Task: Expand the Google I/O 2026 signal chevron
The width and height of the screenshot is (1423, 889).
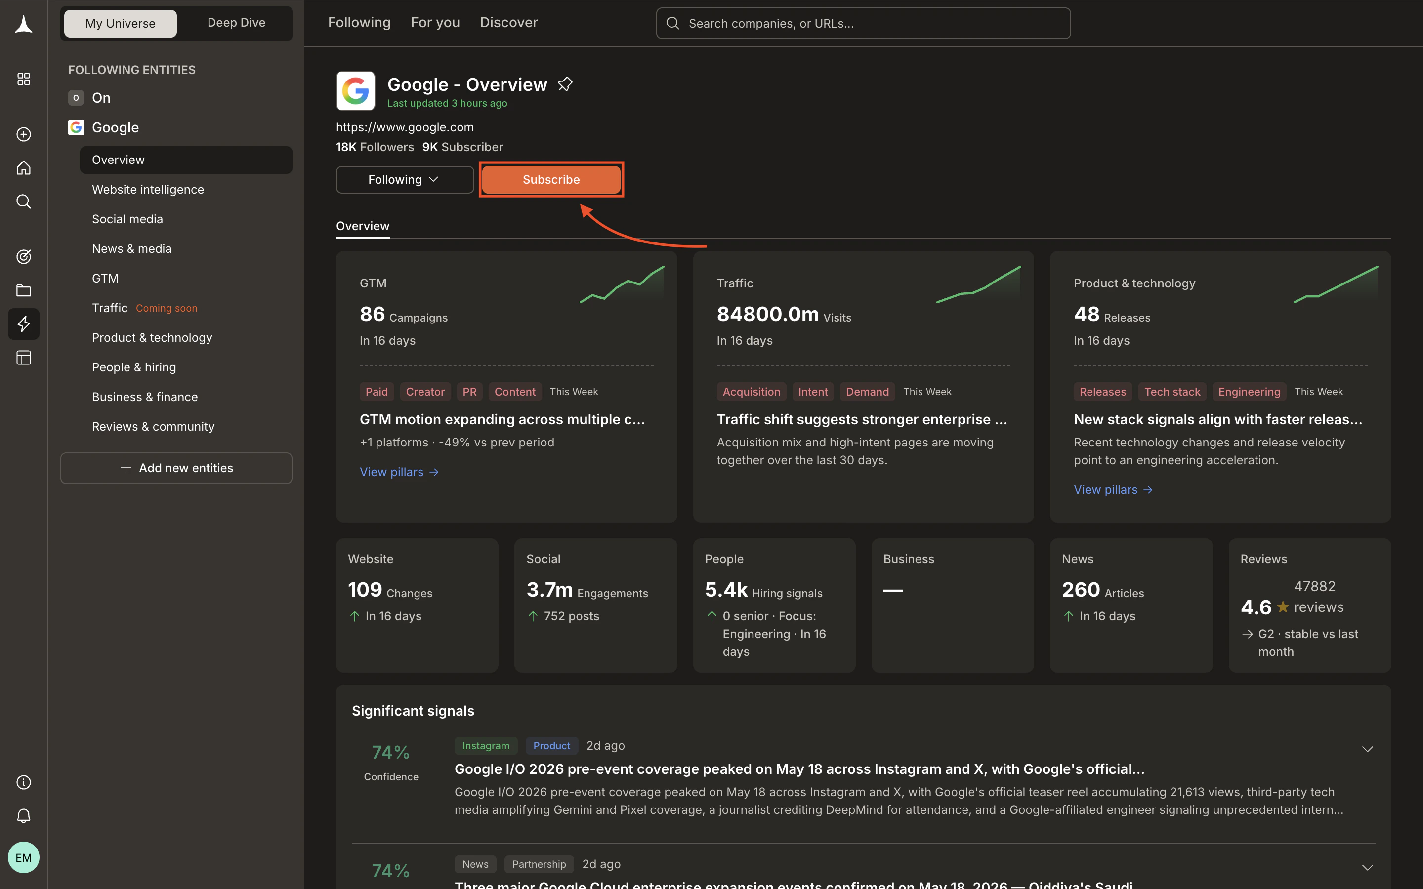Action: pyautogui.click(x=1367, y=749)
